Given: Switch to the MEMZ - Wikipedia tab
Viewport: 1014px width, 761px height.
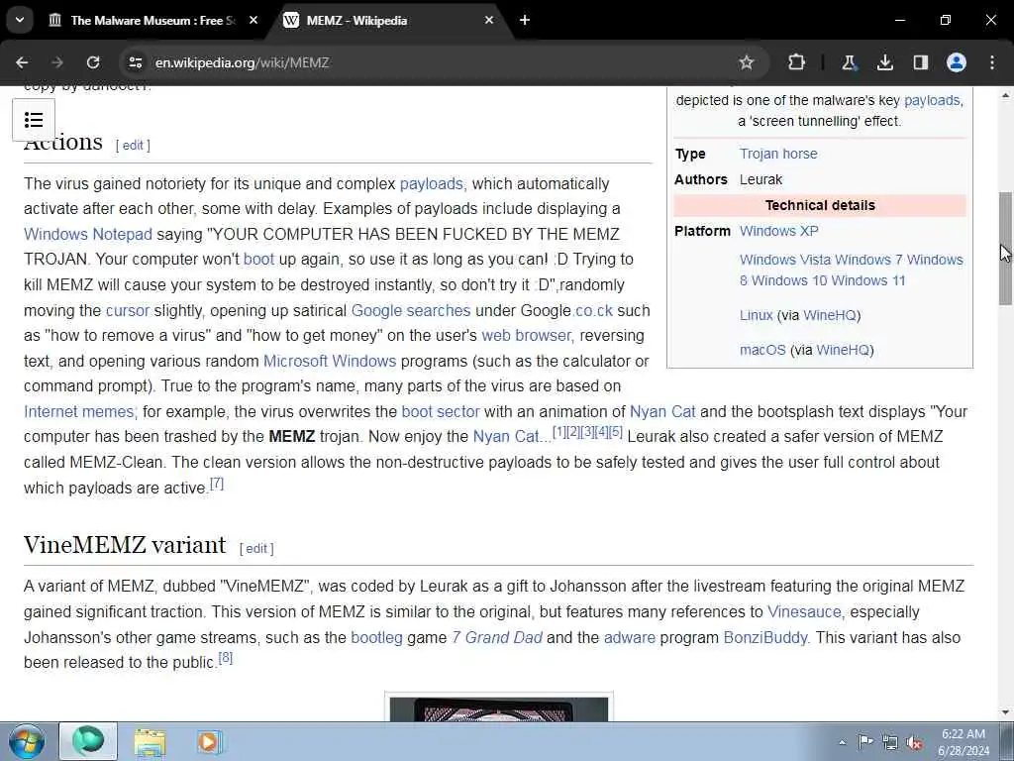Looking at the screenshot, I should click(390, 20).
